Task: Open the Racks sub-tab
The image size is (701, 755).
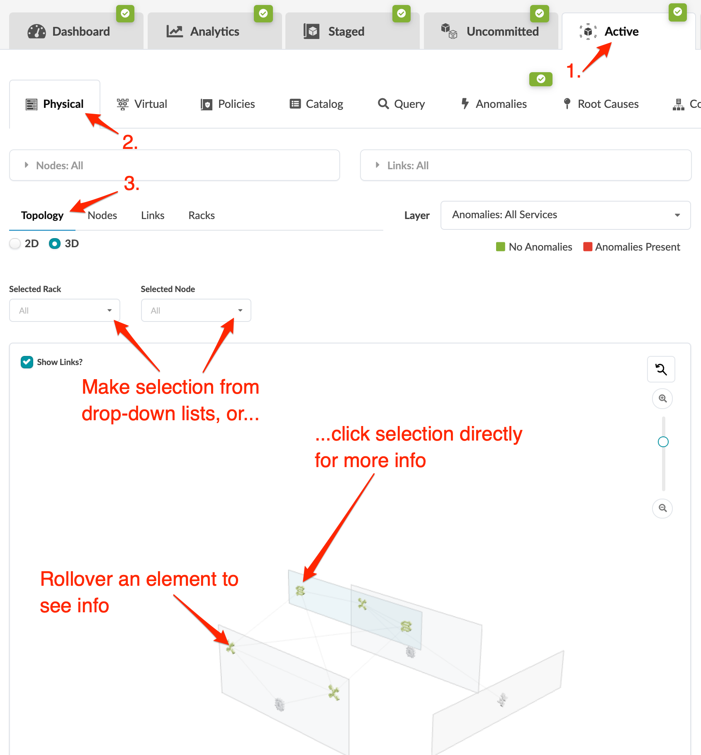Action: point(202,215)
